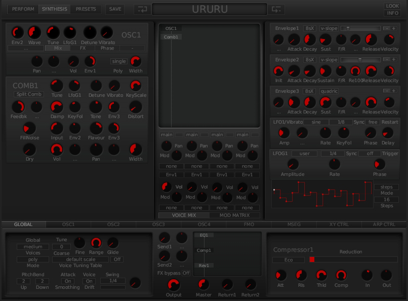This screenshot has width=408, height=301.
Task: Click the COMB1 Feedbk knob
Action: click(x=18, y=107)
